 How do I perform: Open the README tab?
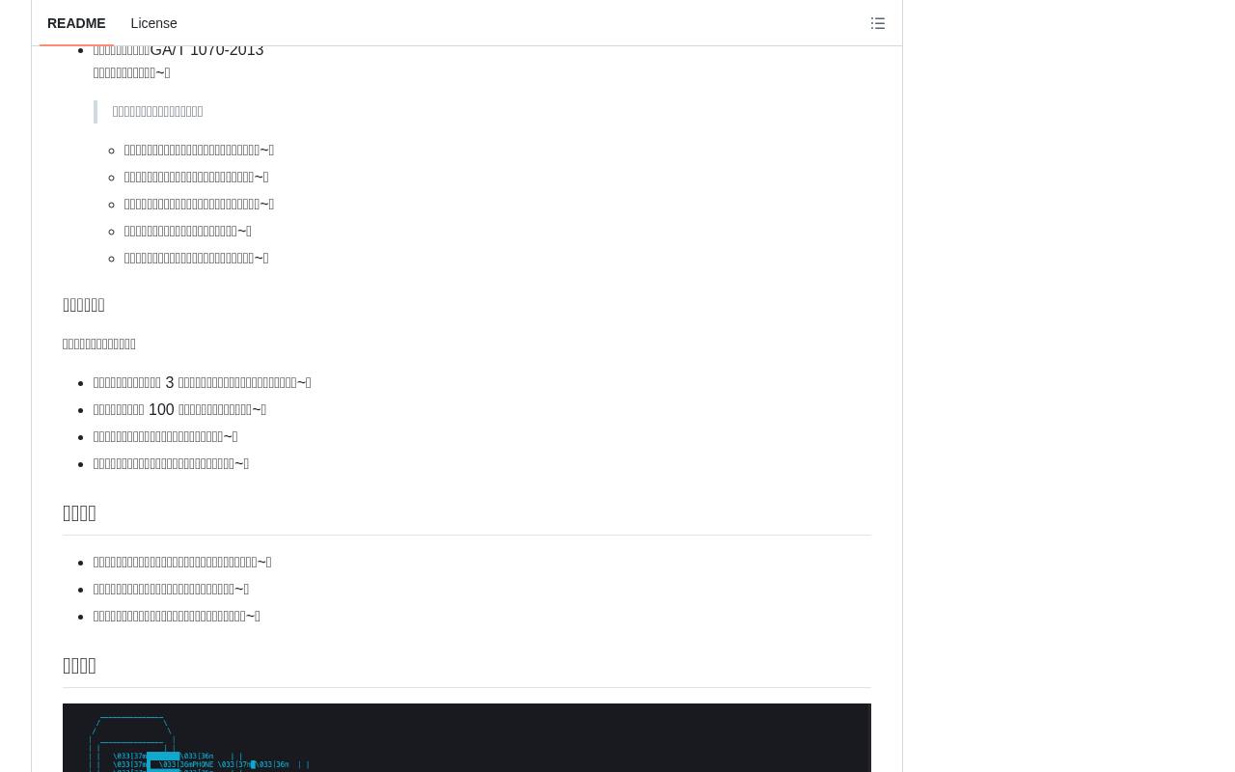click(x=76, y=23)
